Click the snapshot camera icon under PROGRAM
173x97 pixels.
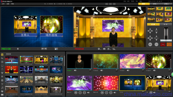104,49
